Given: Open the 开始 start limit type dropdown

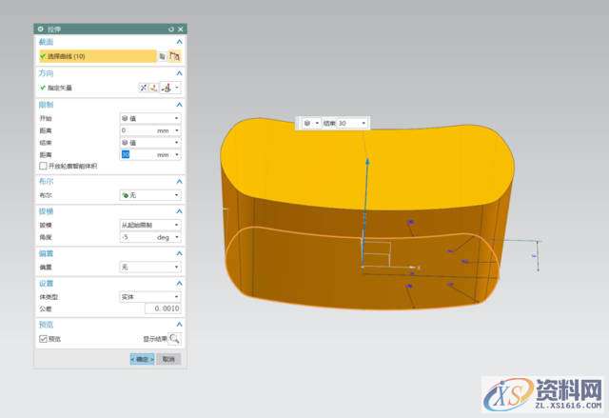Looking at the screenshot, I should (x=149, y=118).
